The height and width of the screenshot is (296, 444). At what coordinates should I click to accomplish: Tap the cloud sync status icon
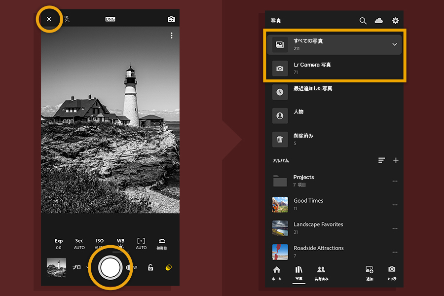click(378, 20)
